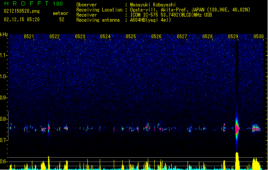
Task: Click the 0528 time marker label
Action: point(207,37)
